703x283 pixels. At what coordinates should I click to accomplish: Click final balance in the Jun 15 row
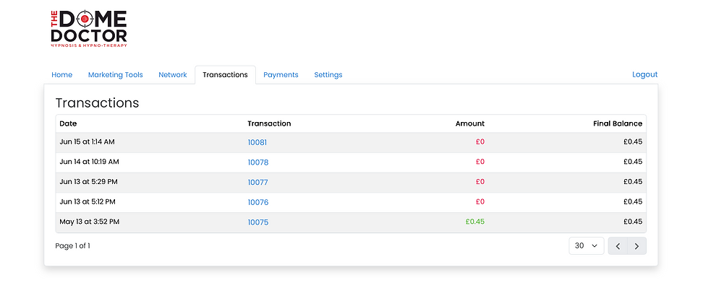pos(633,141)
